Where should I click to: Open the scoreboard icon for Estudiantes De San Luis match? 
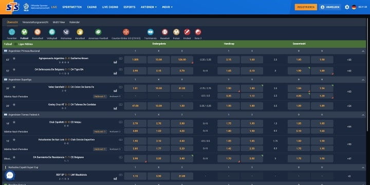[x=121, y=140]
